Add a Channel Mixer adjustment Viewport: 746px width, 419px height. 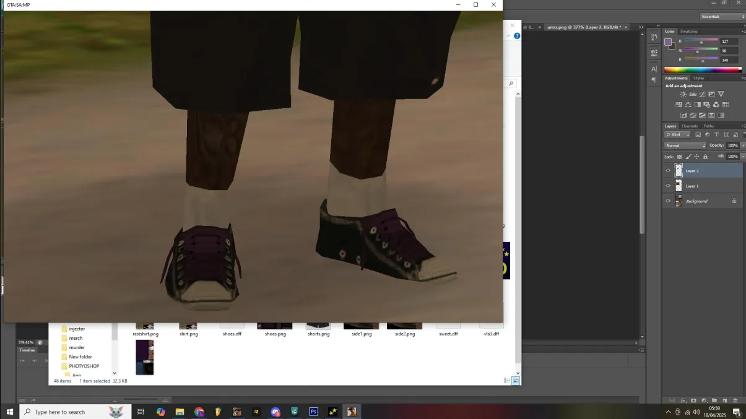pyautogui.click(x=716, y=105)
